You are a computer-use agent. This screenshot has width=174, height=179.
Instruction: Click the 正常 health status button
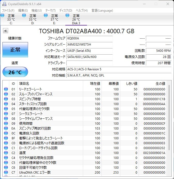click(x=15, y=50)
